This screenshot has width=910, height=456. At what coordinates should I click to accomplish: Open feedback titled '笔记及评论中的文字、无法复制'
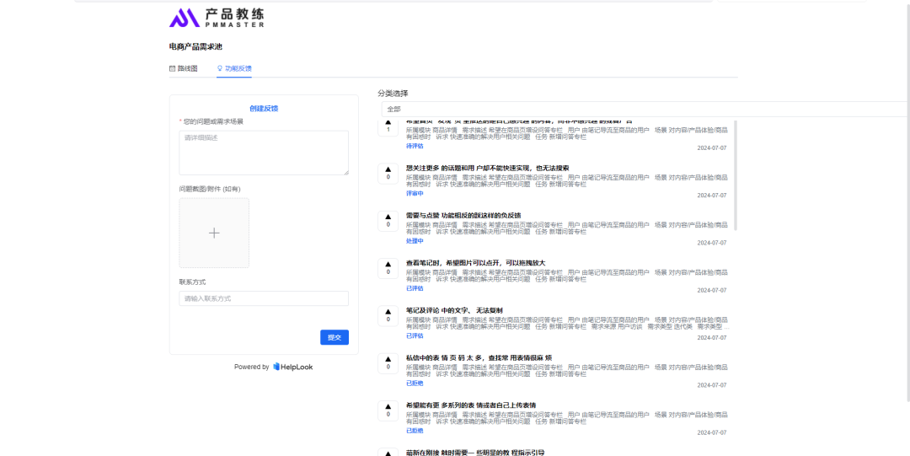pos(454,311)
